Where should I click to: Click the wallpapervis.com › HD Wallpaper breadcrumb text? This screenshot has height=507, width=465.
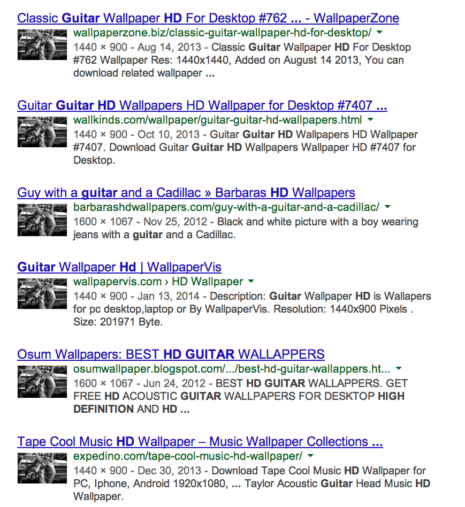point(158,282)
